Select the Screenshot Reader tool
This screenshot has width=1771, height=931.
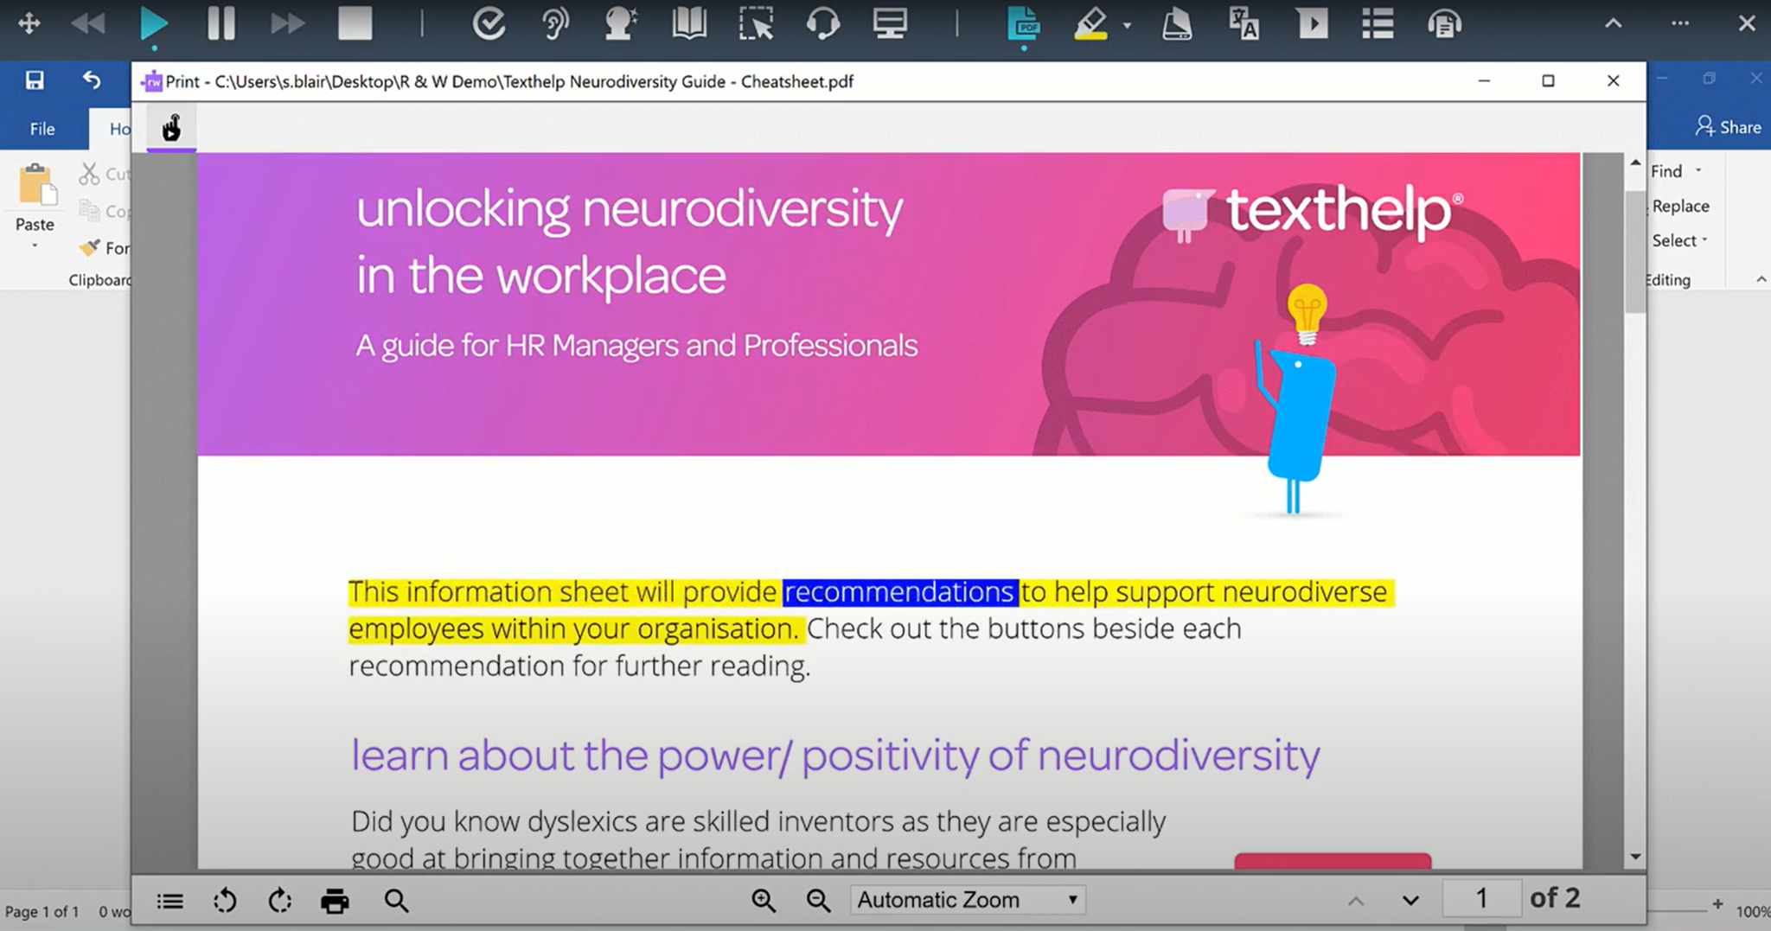point(756,23)
